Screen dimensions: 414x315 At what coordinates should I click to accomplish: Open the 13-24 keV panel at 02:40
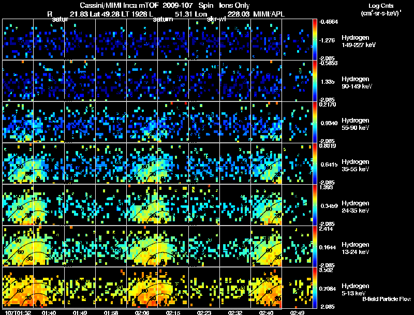[x=266, y=246]
